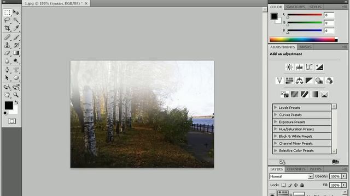350x196 pixels.
Task: Expand Channel Mixer Presets list
Action: coord(275,143)
